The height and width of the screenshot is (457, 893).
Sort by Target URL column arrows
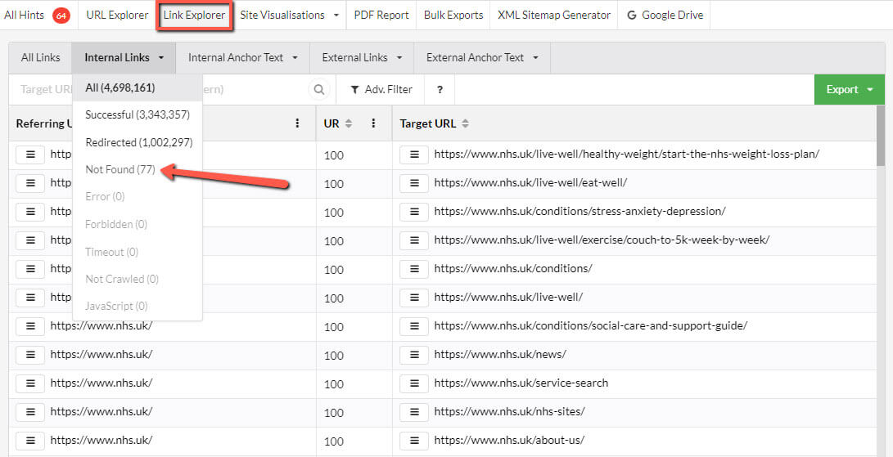[465, 123]
